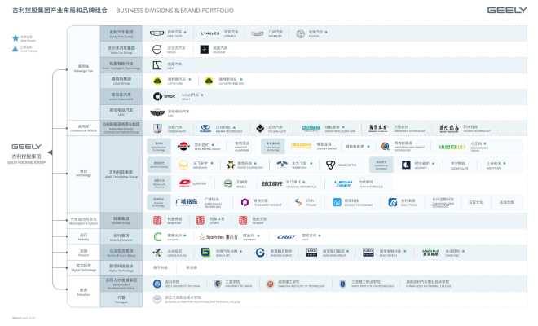Click the Union P&C logo
Viewport: 538px width, 326px height.
(430, 253)
